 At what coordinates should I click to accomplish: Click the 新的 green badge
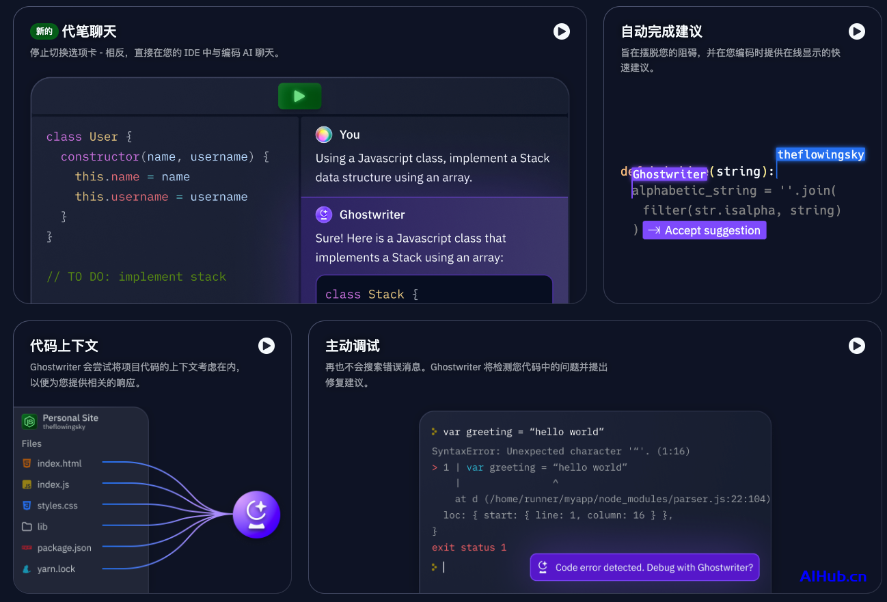point(44,31)
